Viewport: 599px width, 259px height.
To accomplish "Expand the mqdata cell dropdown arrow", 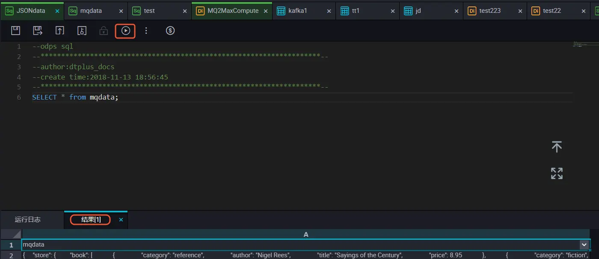I will 584,244.
